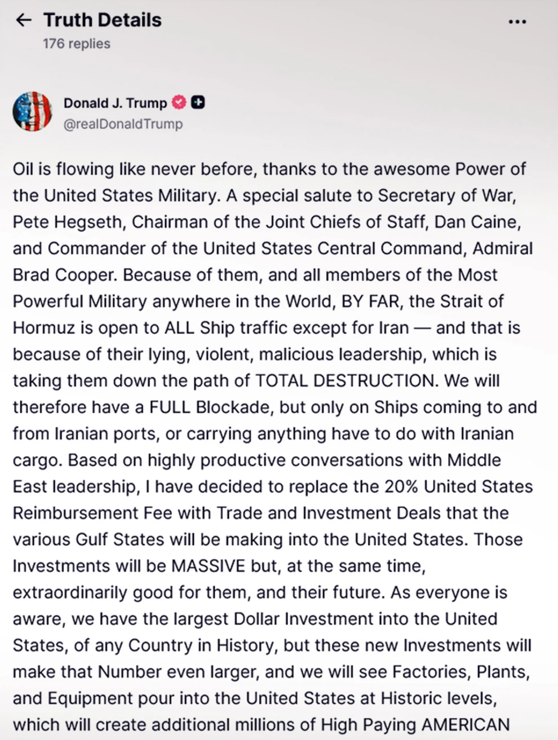Image resolution: width=558 pixels, height=740 pixels.
Task: Click the words 'Strait of' in the post
Action: [470, 302]
